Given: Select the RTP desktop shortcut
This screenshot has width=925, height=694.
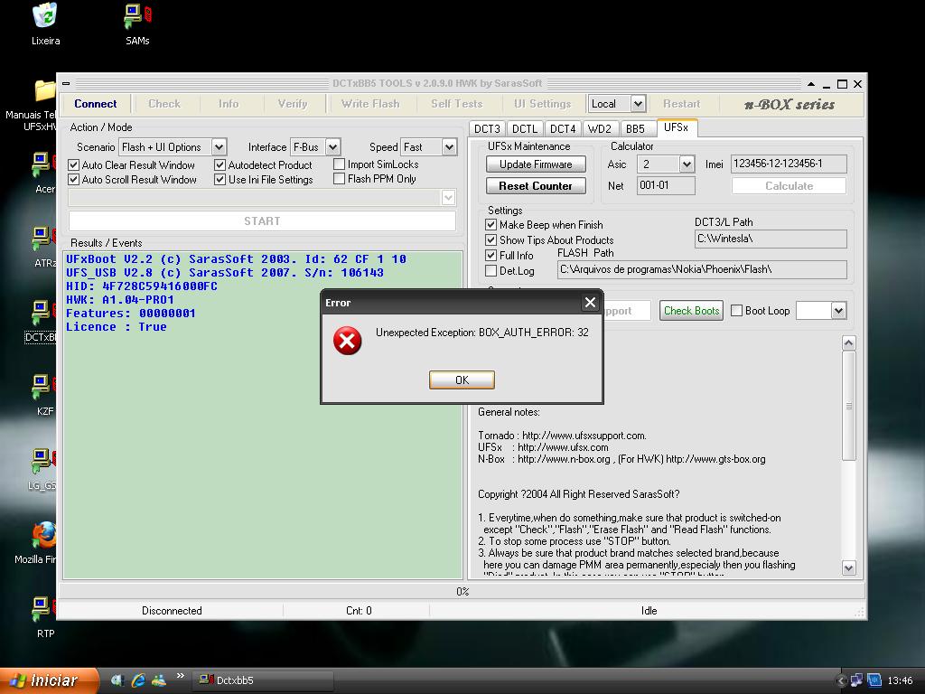Looking at the screenshot, I should 43,610.
